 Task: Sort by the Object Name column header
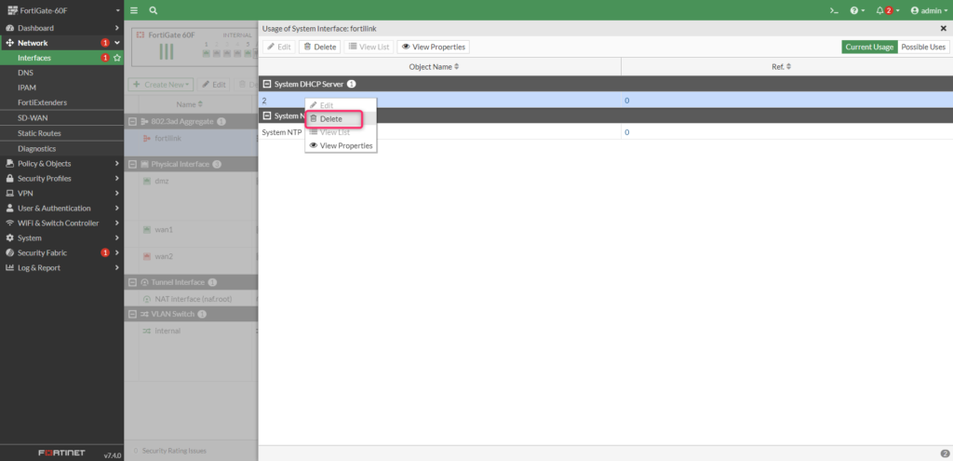click(435, 66)
